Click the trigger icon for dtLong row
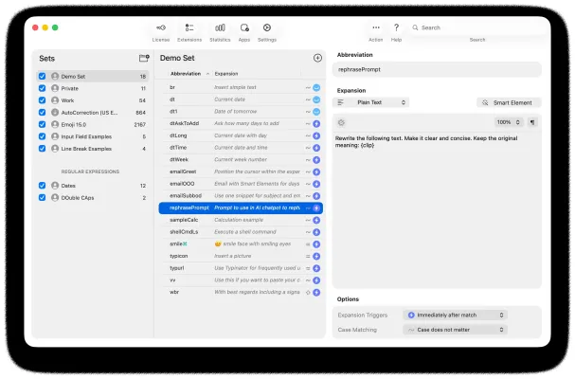 (x=316, y=135)
